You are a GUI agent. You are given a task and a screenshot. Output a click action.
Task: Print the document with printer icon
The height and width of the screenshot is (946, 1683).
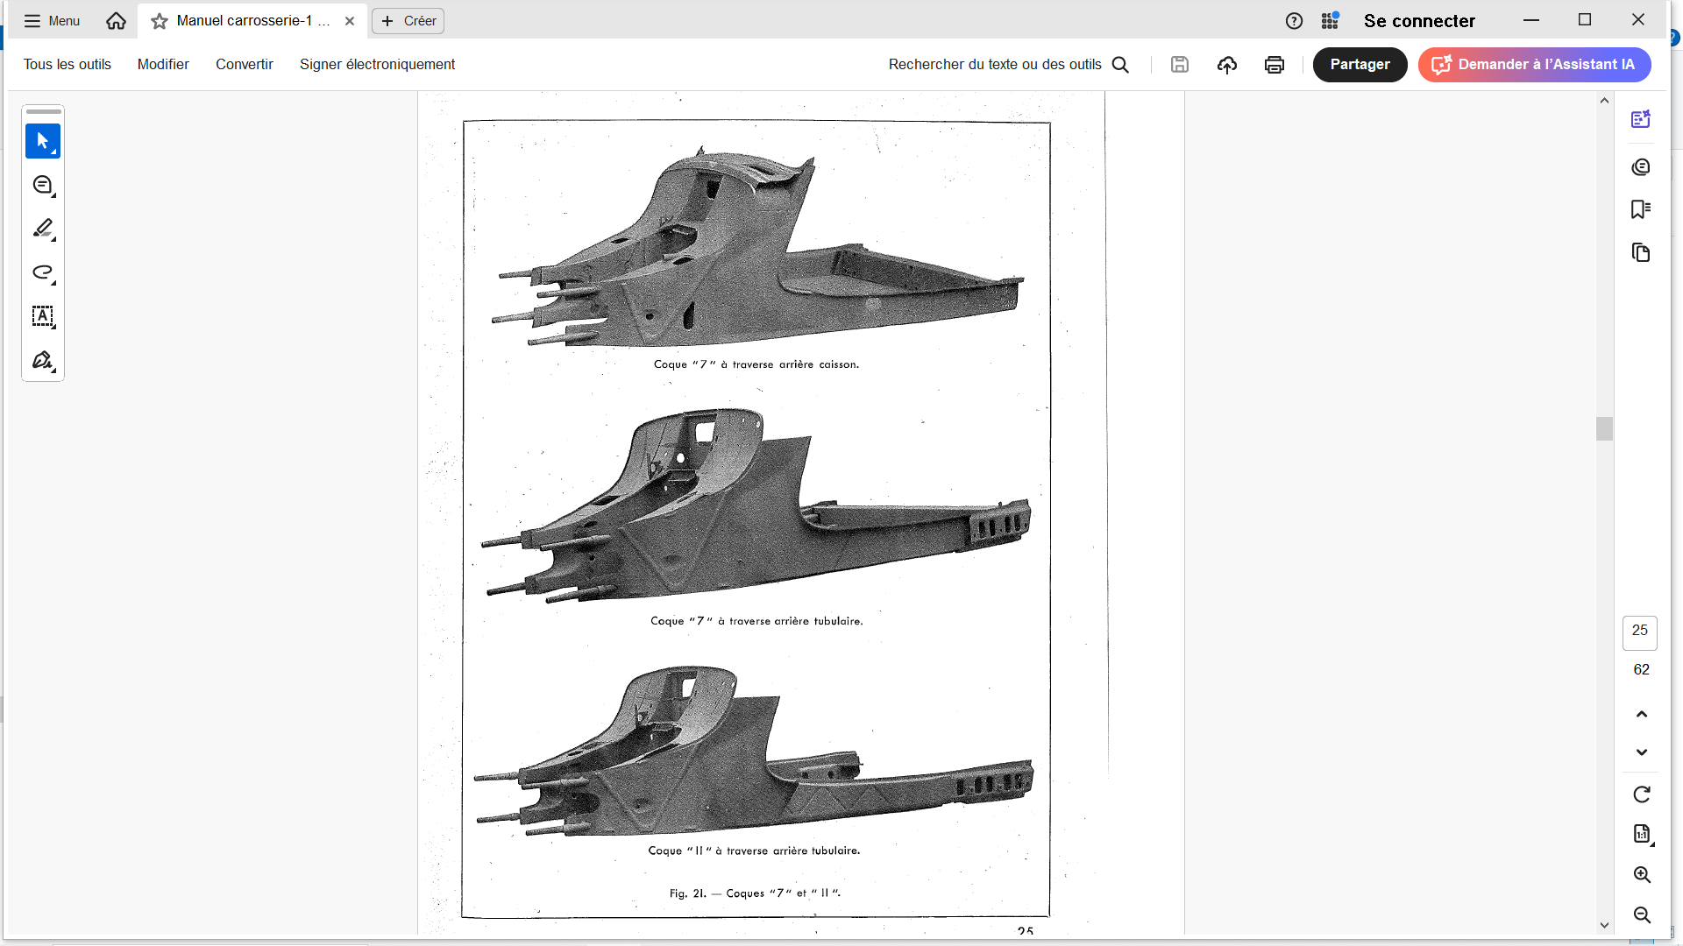pyautogui.click(x=1274, y=65)
